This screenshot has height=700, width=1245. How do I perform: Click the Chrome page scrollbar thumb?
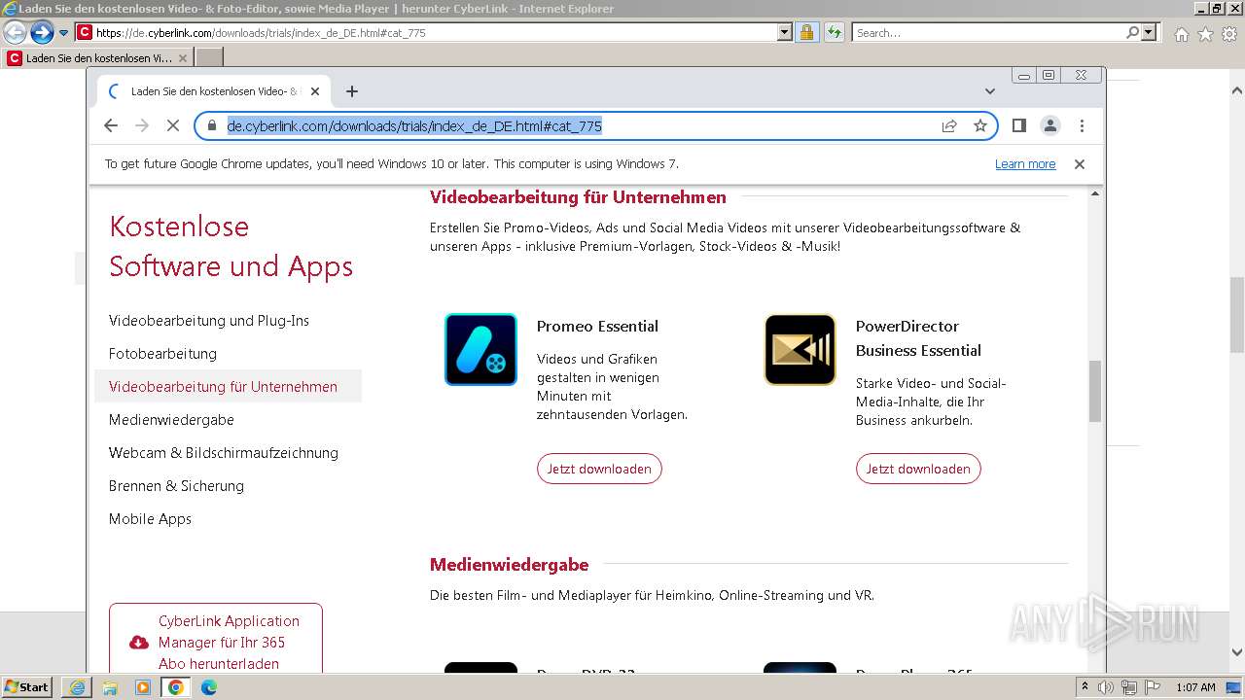1095,391
